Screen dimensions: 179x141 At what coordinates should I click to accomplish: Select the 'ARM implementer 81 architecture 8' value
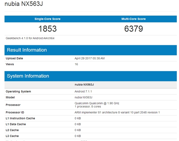point(117,113)
